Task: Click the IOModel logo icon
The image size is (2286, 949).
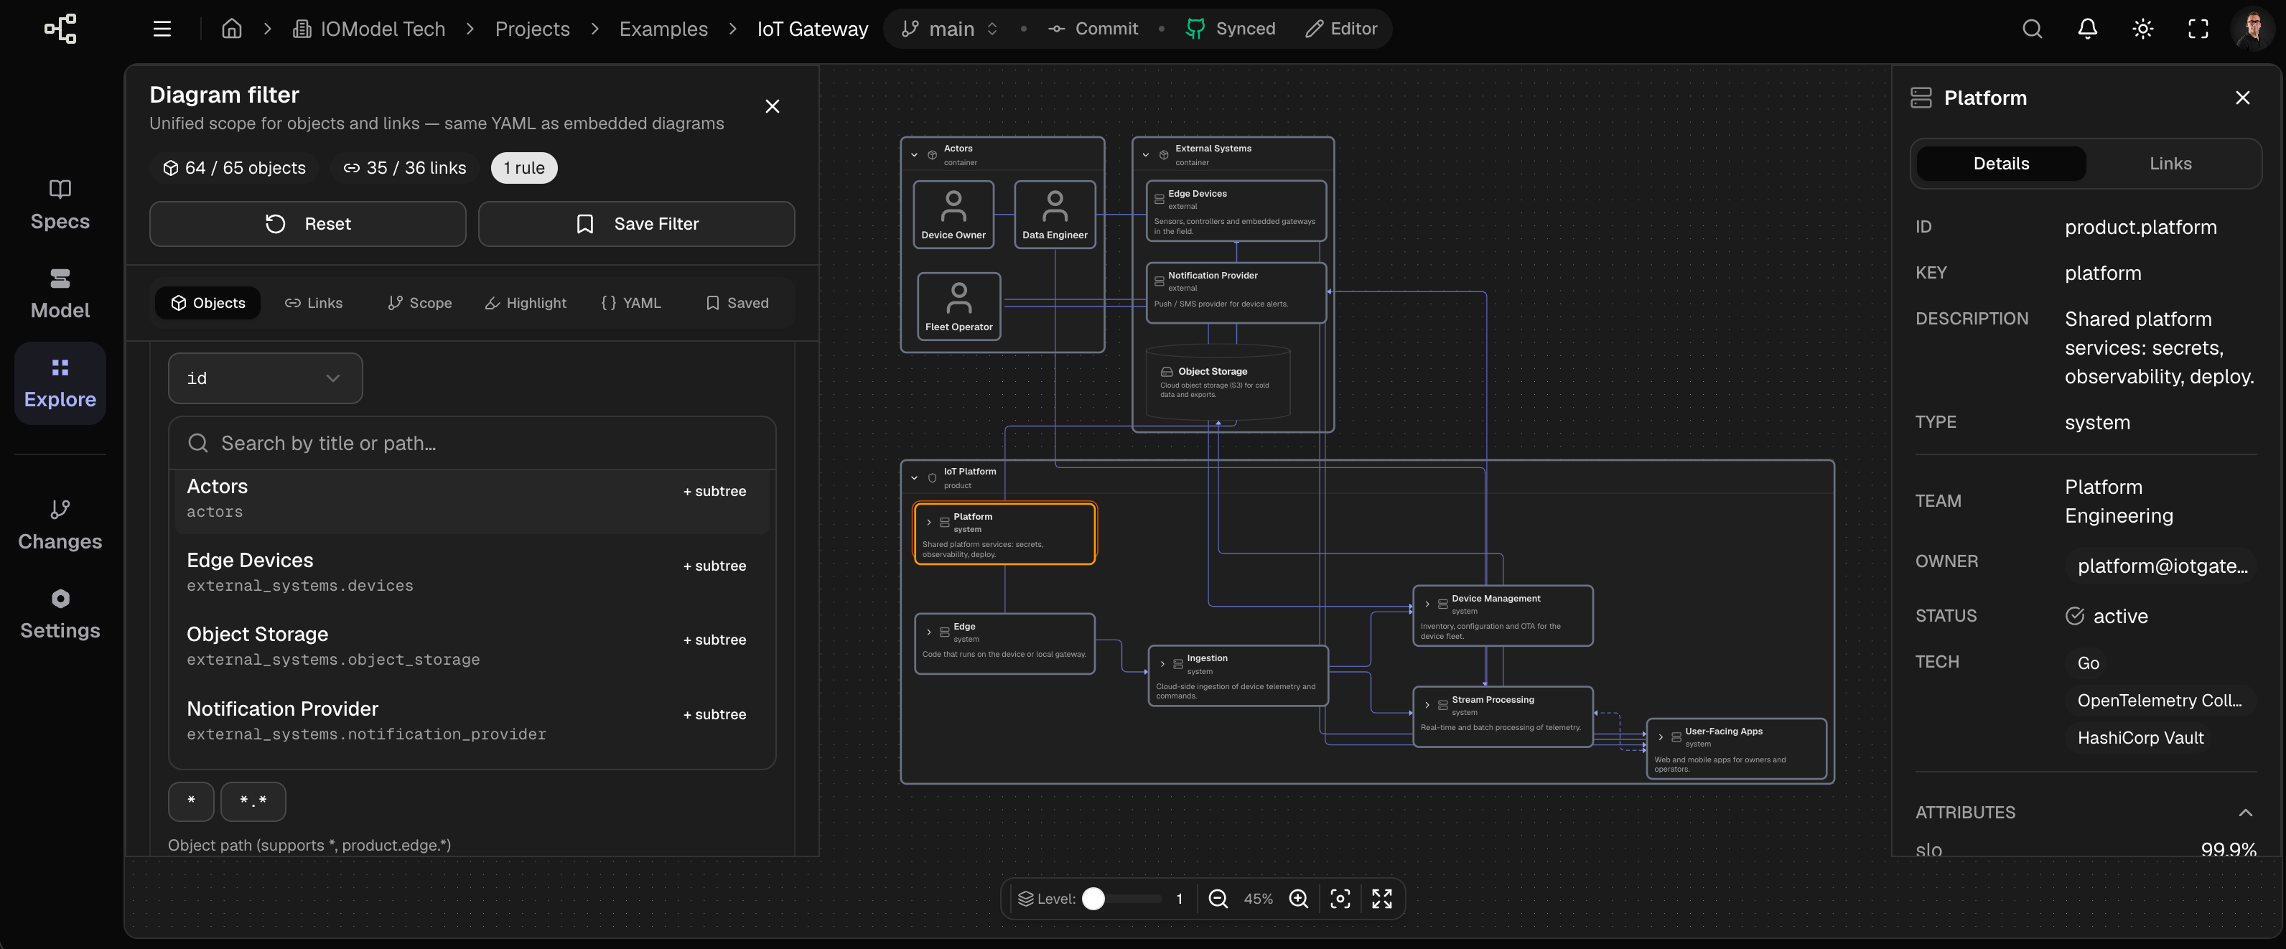Action: [x=60, y=29]
